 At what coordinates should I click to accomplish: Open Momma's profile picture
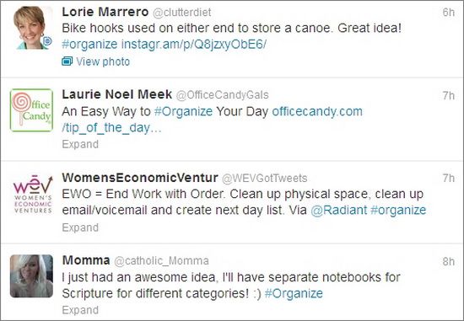pyautogui.click(x=32, y=276)
